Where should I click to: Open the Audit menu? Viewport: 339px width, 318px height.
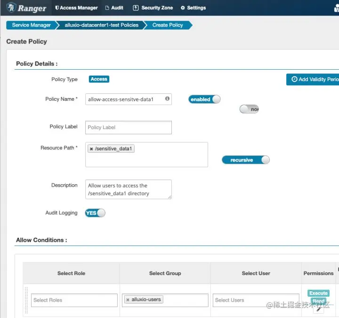(114, 8)
